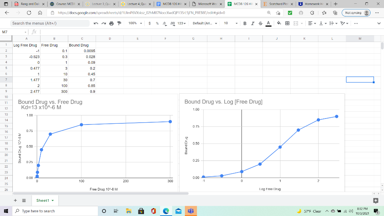This screenshot has height=216, width=384.
Task: Decrease decimal places
Action: pyautogui.click(x=165, y=23)
